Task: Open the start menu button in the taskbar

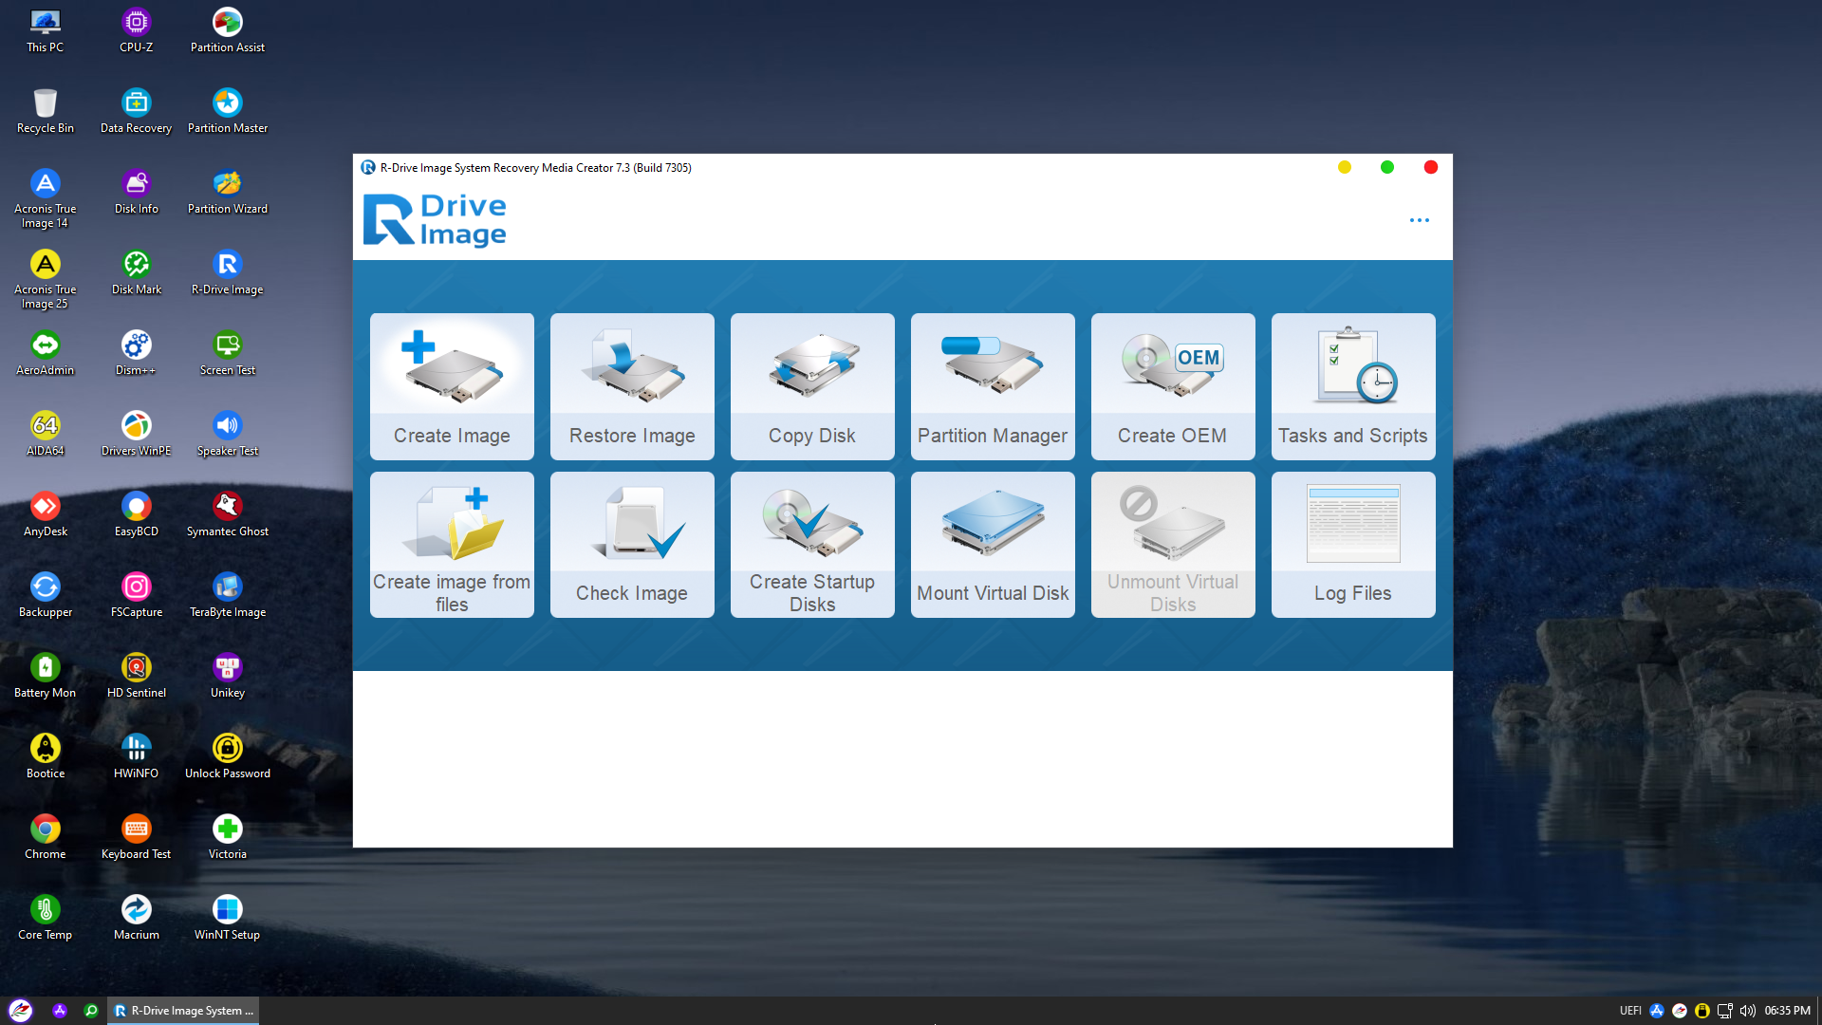Action: point(21,1011)
